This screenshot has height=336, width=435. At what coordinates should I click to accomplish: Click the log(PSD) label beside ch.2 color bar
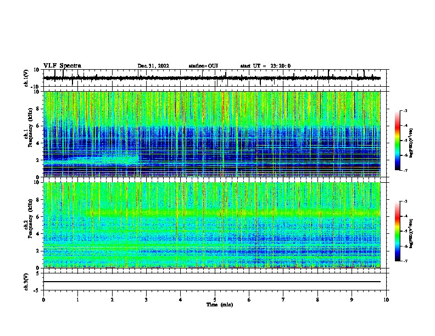tap(411, 234)
